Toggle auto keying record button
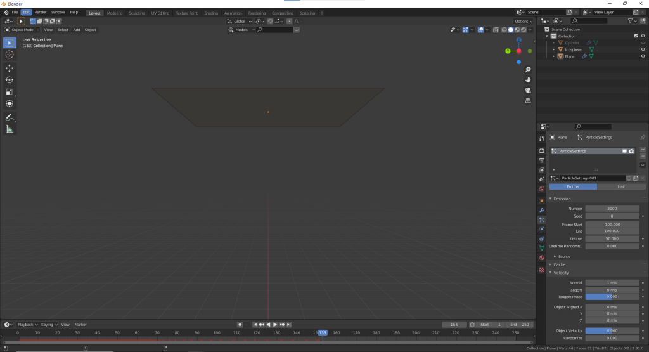The width and height of the screenshot is (649, 352). [240, 325]
